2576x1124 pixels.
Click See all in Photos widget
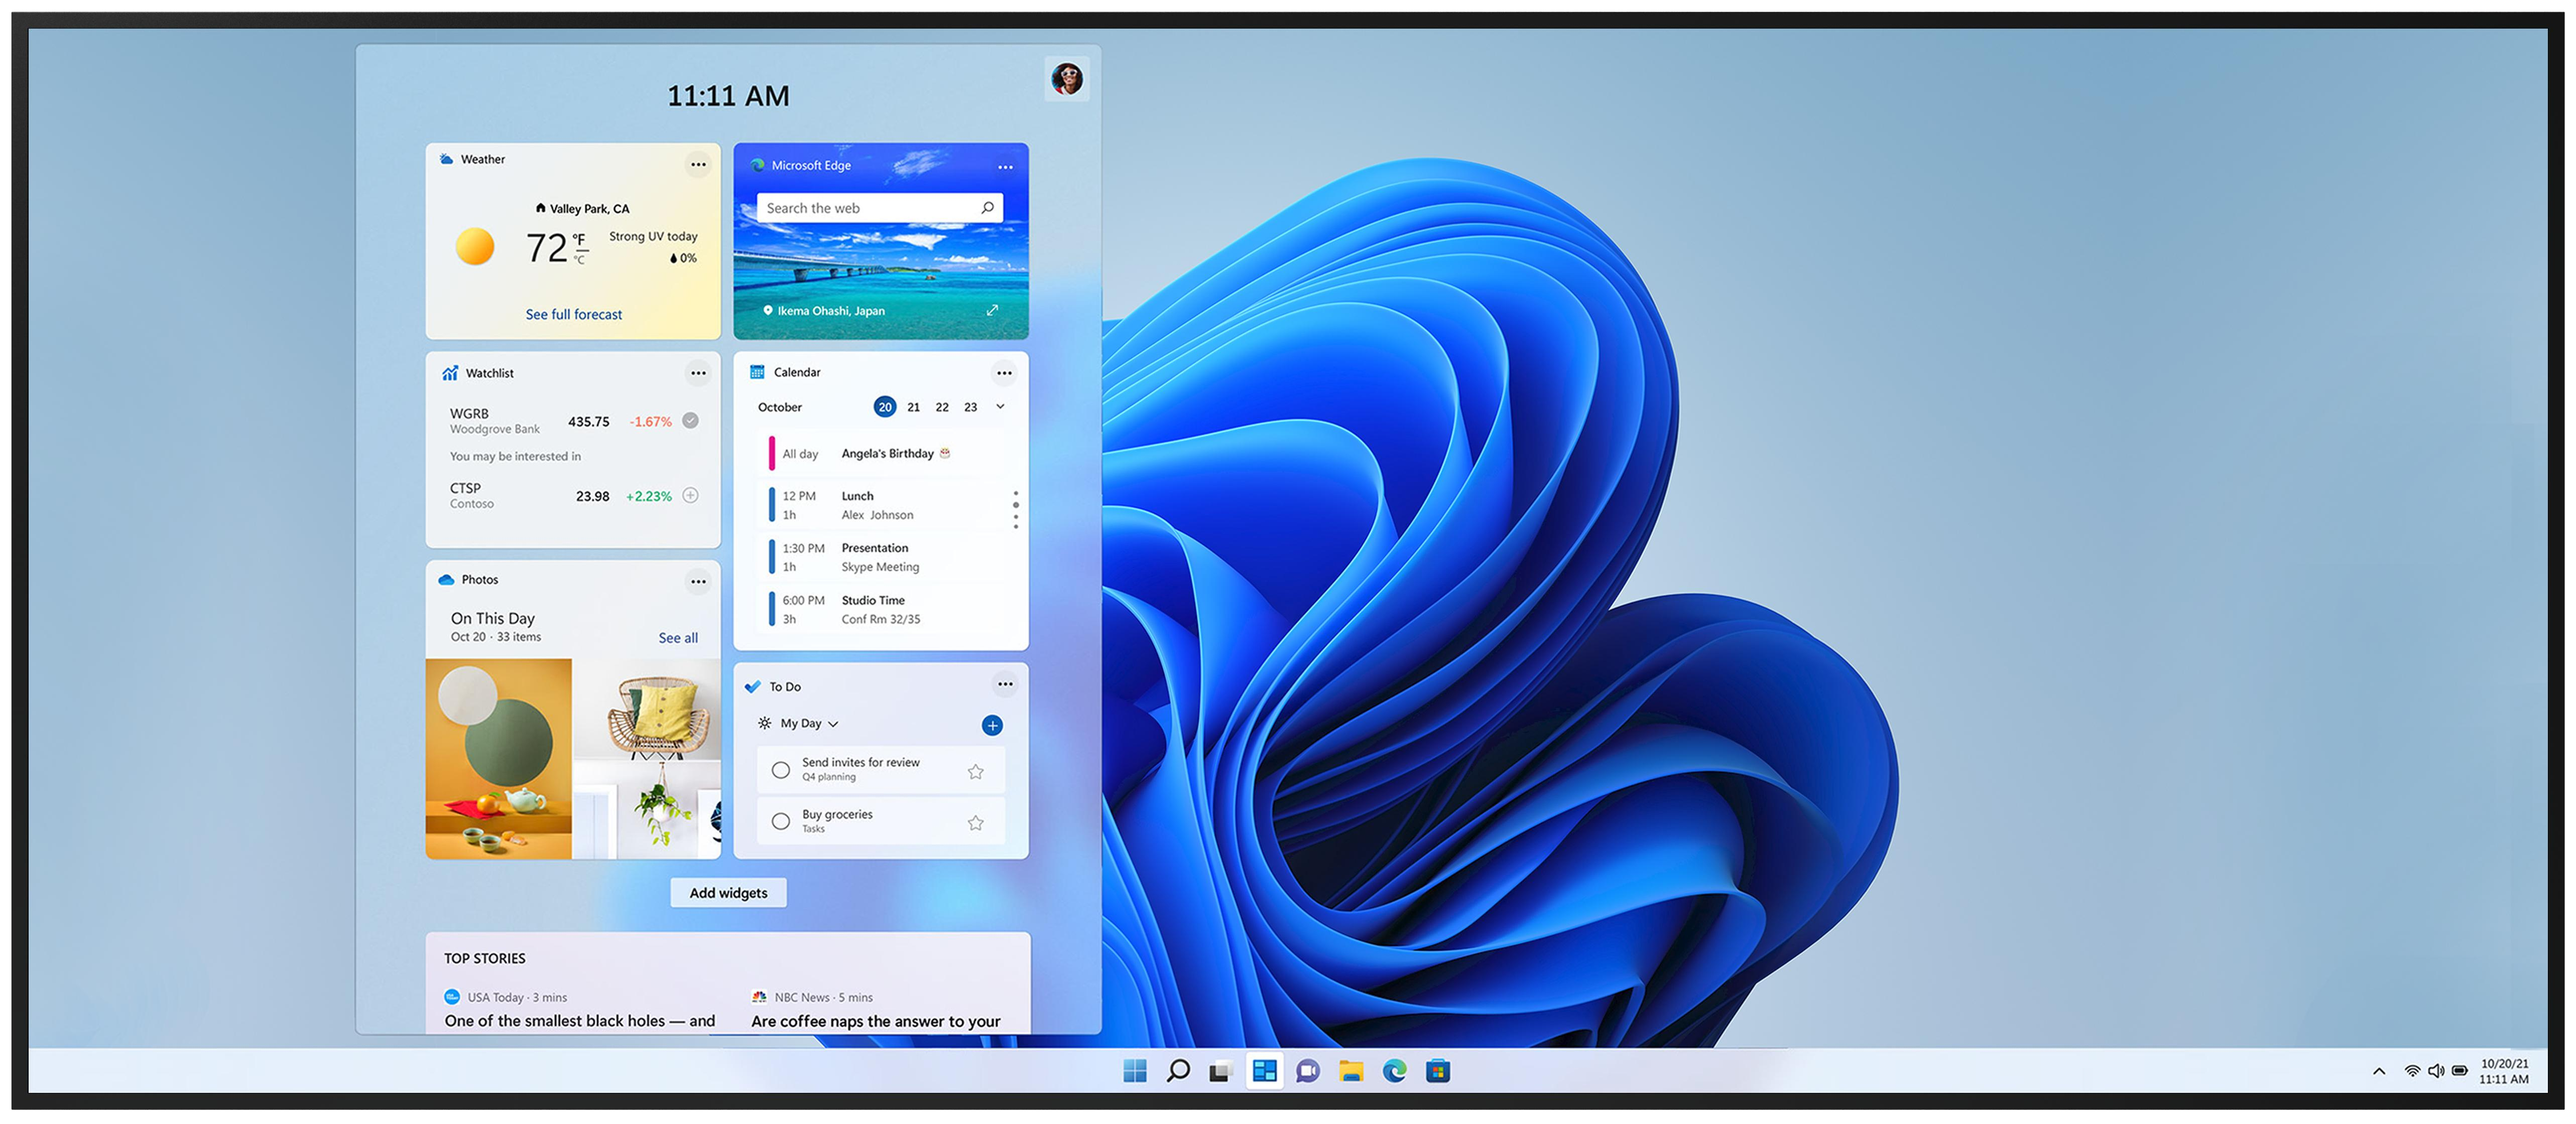tap(678, 638)
